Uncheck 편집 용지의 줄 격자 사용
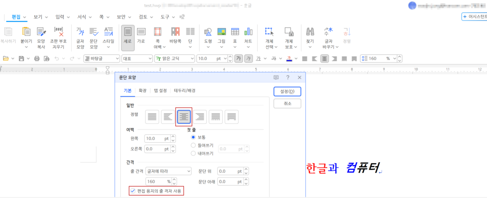This screenshot has width=487, height=198. (x=132, y=191)
